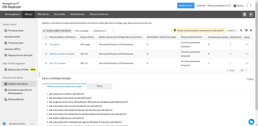Viewport: 258px width, 126px height.
Task: Click the Utwórz szablon wdrożenia button
Action: (57, 31)
